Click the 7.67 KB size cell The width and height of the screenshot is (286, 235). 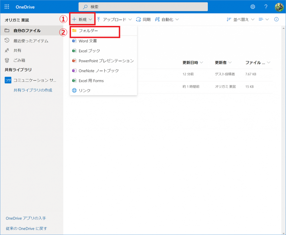[x=251, y=74]
